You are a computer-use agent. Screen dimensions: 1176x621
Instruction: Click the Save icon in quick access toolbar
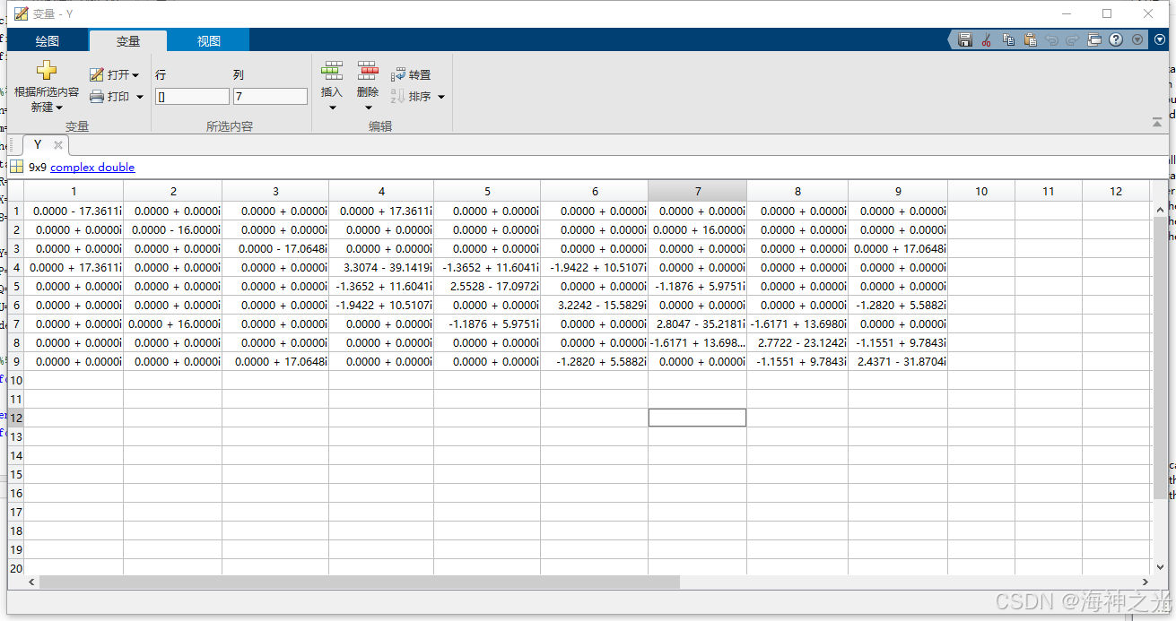pyautogui.click(x=965, y=39)
